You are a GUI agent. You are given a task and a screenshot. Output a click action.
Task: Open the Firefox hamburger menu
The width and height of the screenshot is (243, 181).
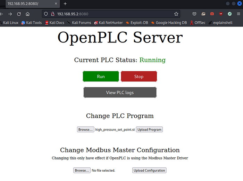click(238, 14)
